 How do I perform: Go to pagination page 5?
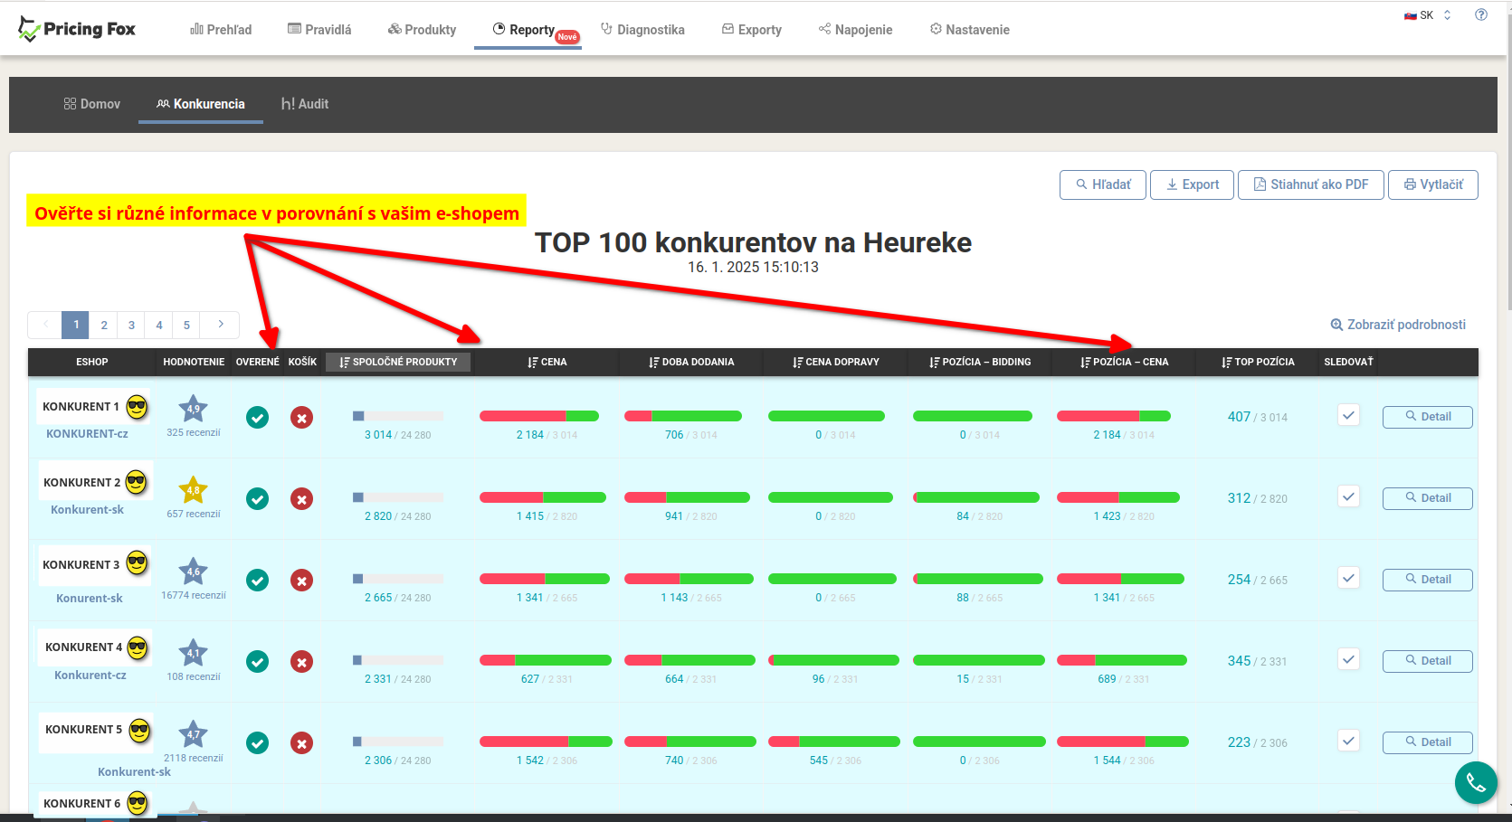click(x=186, y=325)
